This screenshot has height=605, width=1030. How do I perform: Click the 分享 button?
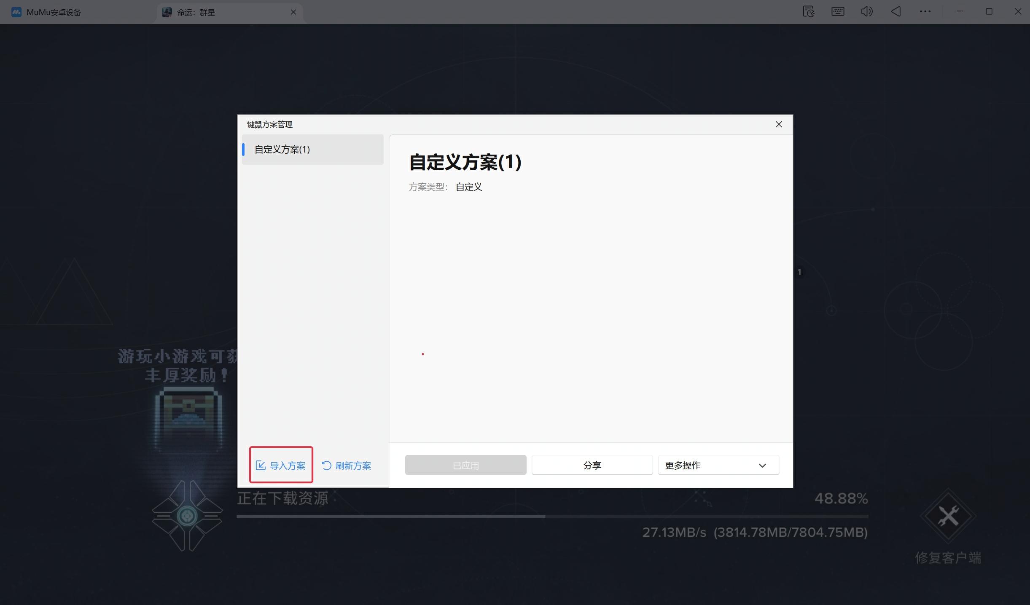(592, 465)
